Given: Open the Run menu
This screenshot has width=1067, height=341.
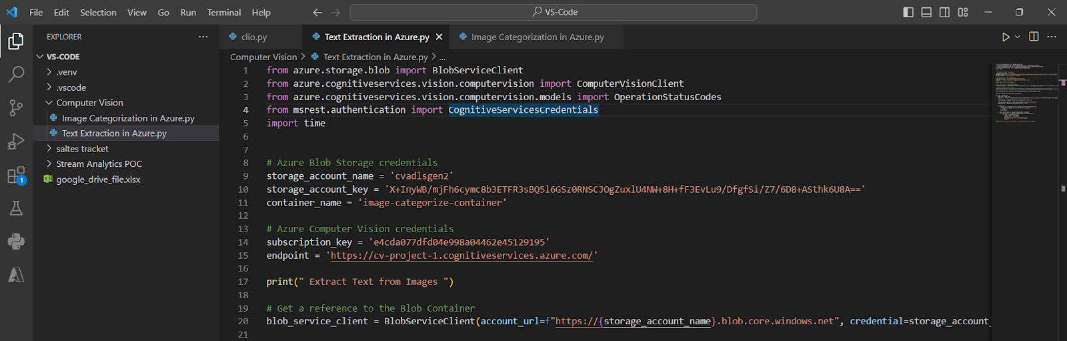Looking at the screenshot, I should [188, 12].
